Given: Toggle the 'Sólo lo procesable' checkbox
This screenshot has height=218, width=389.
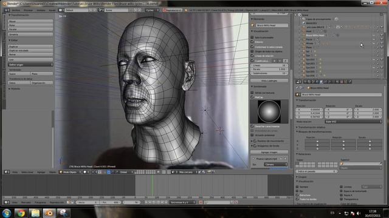Looking at the screenshot, I should (x=252, y=38).
